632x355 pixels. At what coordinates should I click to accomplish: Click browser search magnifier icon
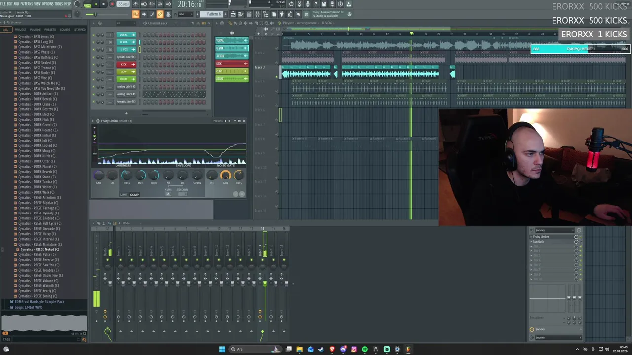[84, 339]
